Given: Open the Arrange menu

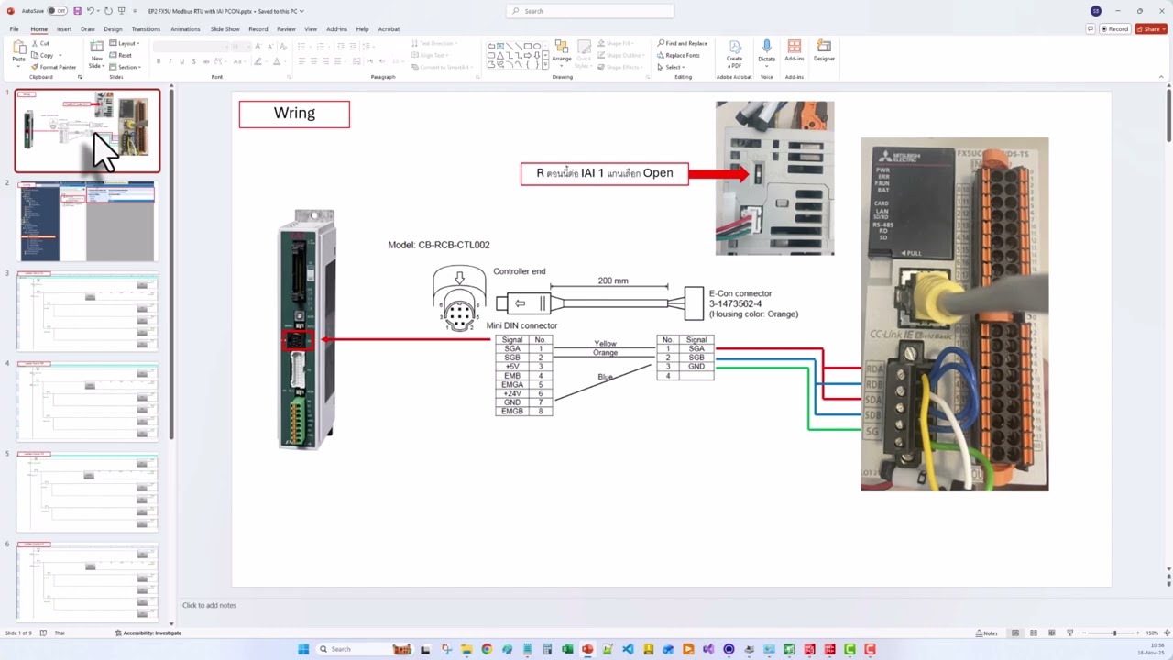Looking at the screenshot, I should (x=562, y=51).
